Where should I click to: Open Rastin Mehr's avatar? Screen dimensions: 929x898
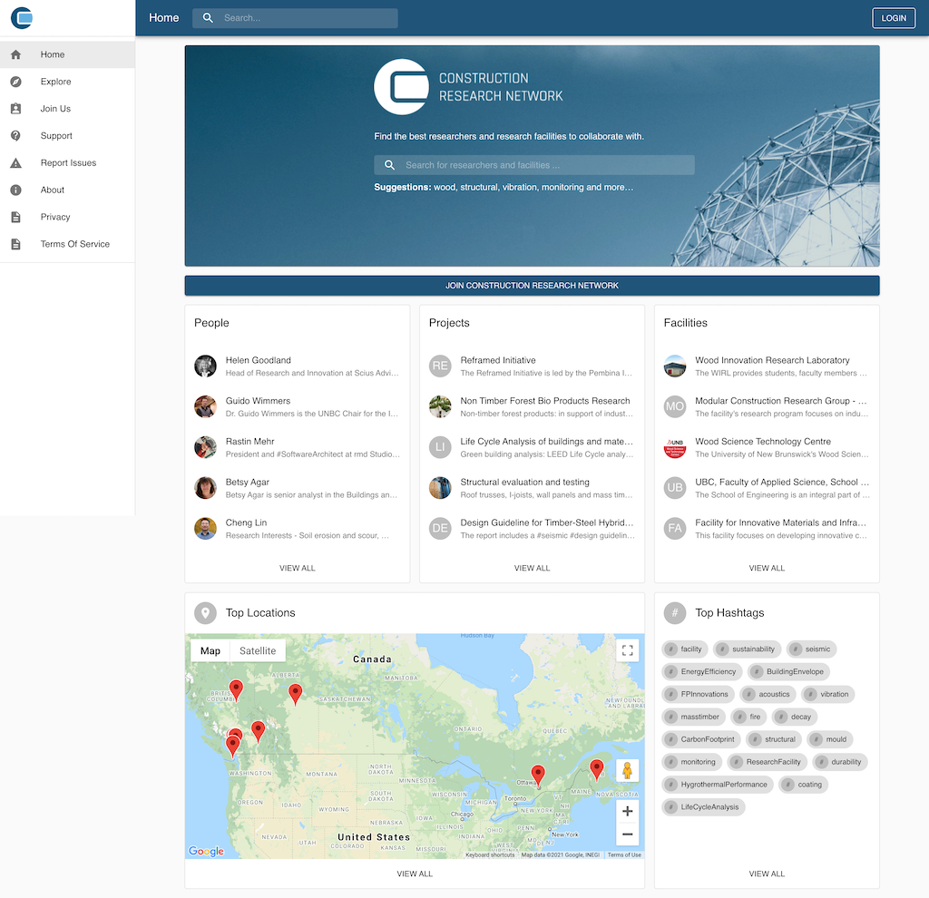pos(206,447)
